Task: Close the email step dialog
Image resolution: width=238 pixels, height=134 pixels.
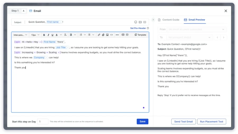Action: click(226, 11)
